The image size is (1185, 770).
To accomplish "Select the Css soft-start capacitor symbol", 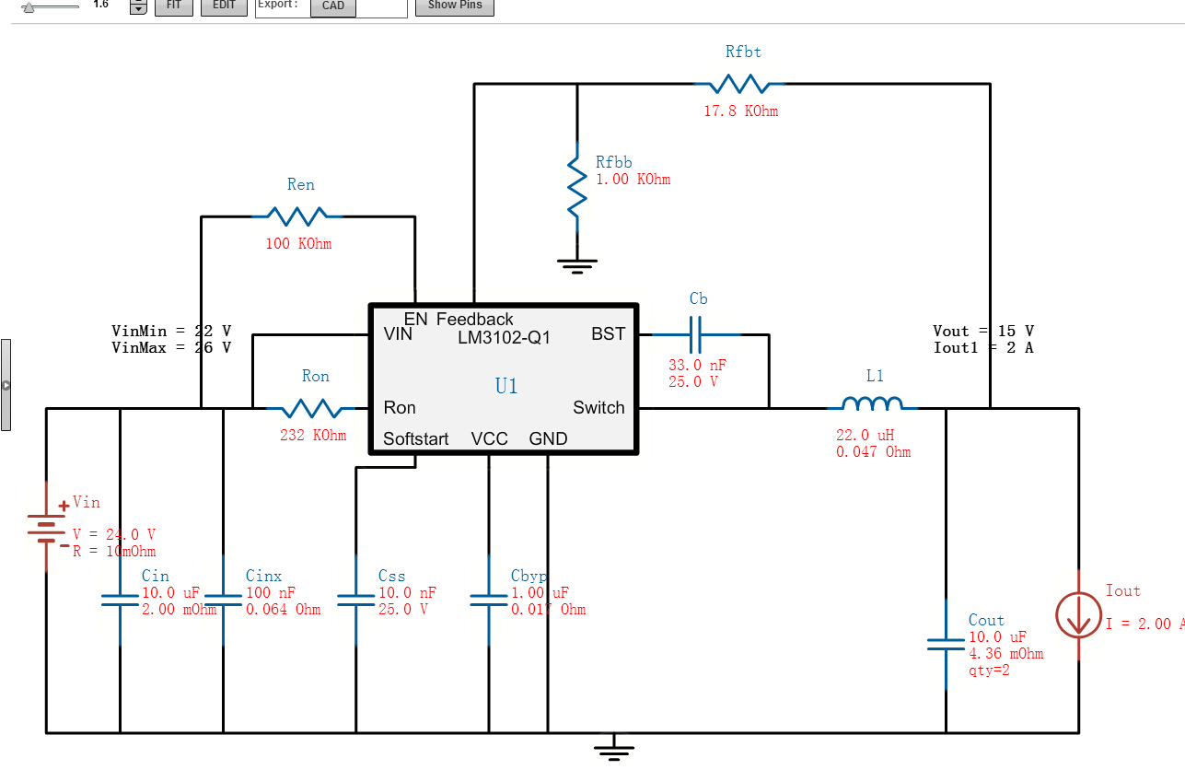I will pyautogui.click(x=356, y=600).
